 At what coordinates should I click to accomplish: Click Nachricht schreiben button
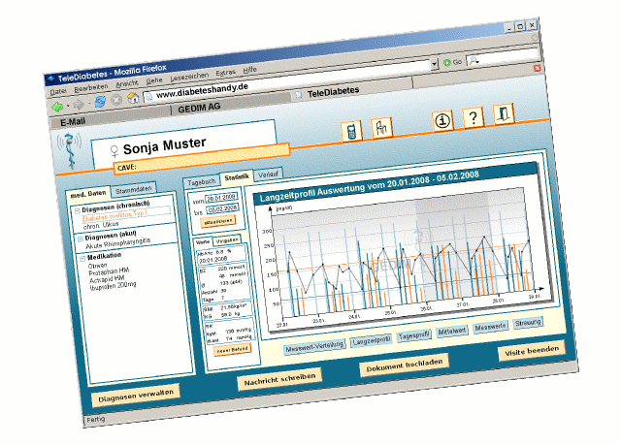click(x=280, y=380)
